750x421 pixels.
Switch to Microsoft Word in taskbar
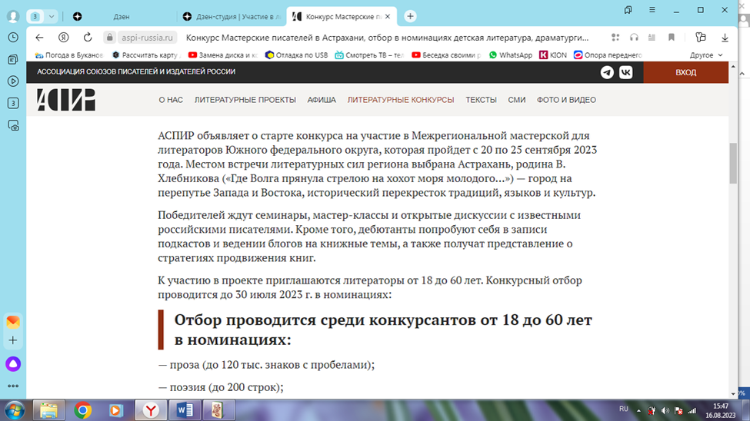click(185, 410)
